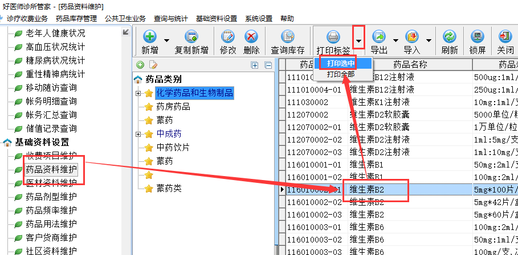518x255 pixels.
Task: Click the 新增 (Add) toolbar icon
Action: click(x=150, y=36)
